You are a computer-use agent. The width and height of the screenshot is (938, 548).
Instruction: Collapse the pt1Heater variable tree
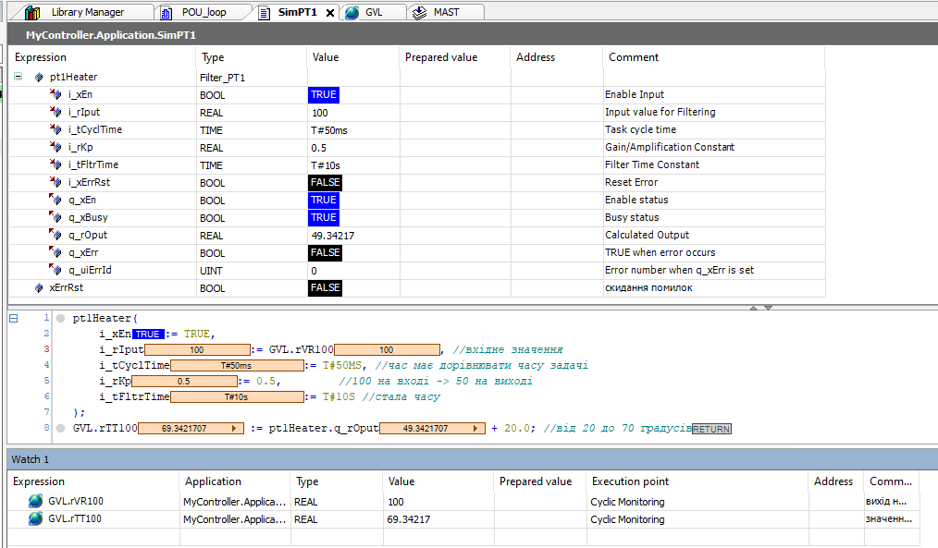[x=19, y=78]
